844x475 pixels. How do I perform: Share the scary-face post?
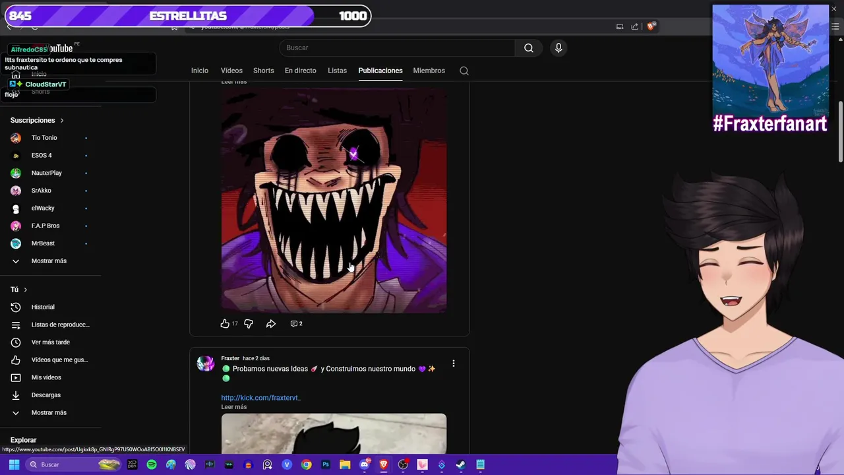pos(271,323)
